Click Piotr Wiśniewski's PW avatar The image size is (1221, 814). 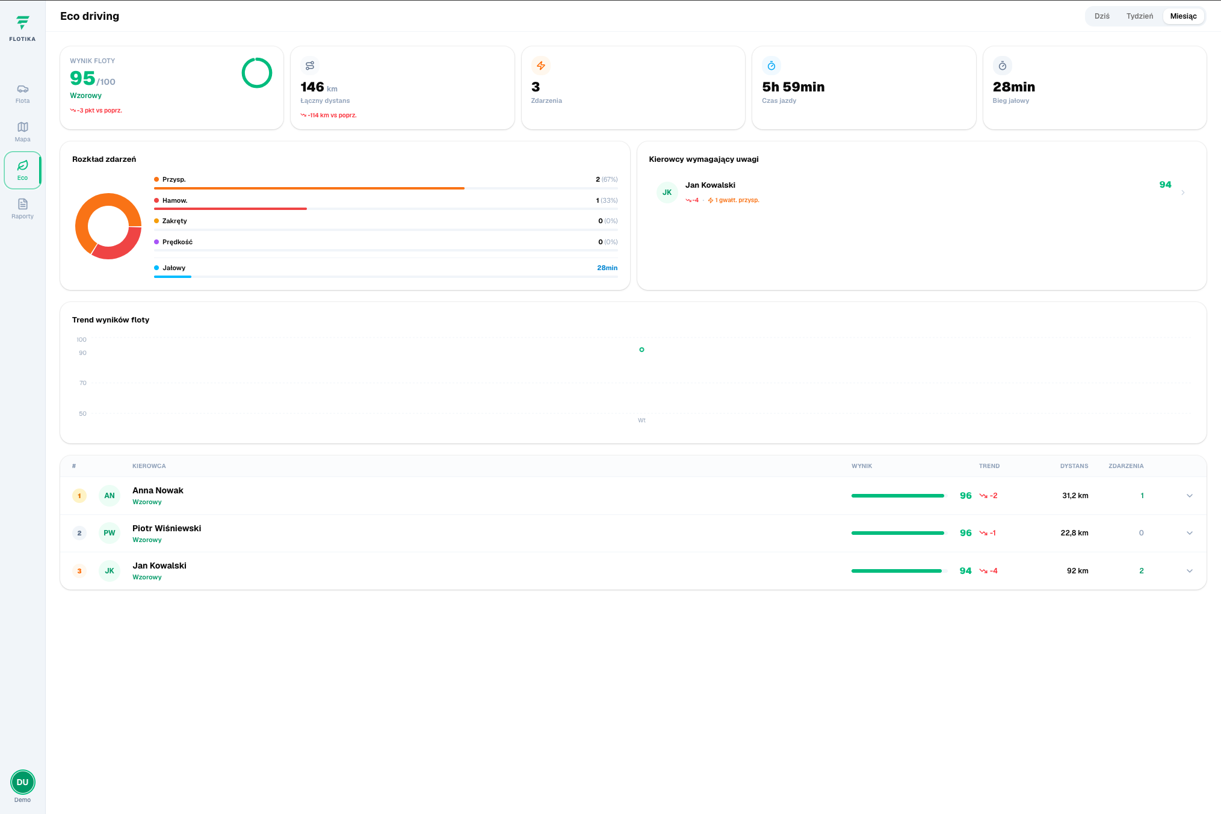[110, 533]
